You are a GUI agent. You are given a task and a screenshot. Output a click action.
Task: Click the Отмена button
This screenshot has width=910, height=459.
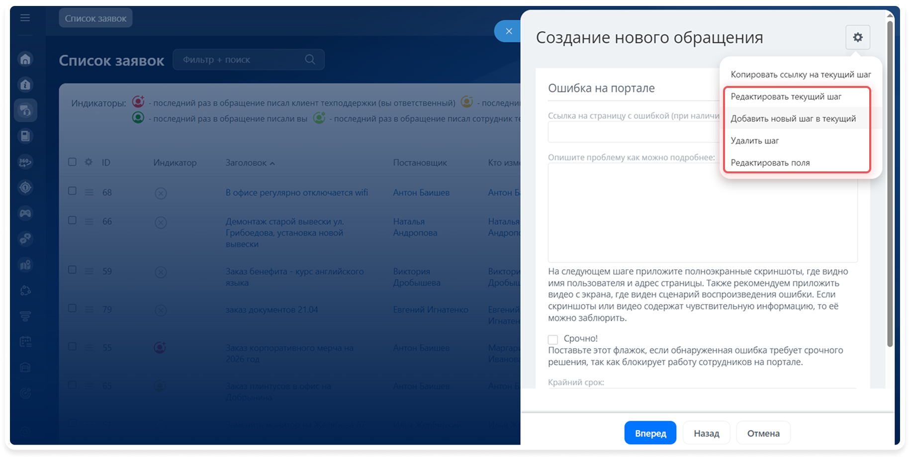763,433
